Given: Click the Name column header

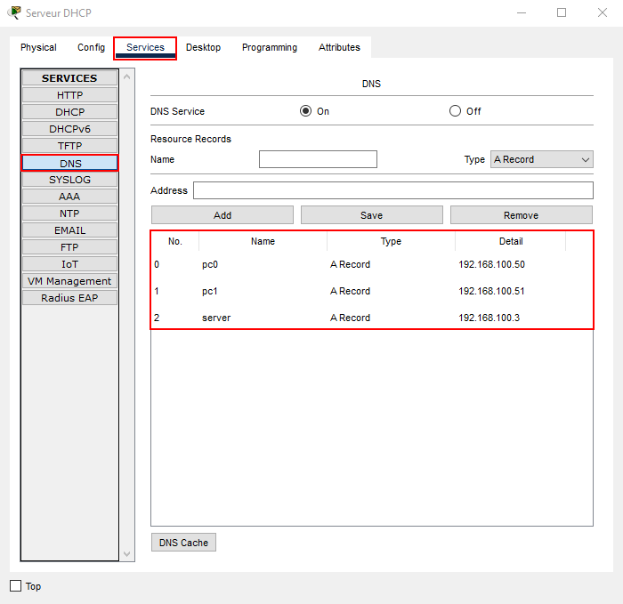Looking at the screenshot, I should (x=263, y=241).
